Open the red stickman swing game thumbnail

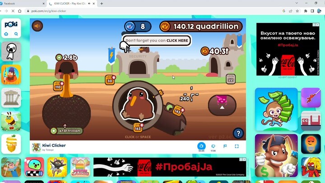pos(311,98)
